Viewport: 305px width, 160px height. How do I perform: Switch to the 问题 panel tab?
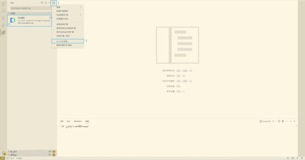[62, 121]
